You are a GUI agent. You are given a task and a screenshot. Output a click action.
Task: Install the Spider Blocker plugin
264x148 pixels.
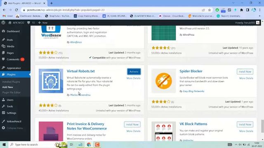245,72
